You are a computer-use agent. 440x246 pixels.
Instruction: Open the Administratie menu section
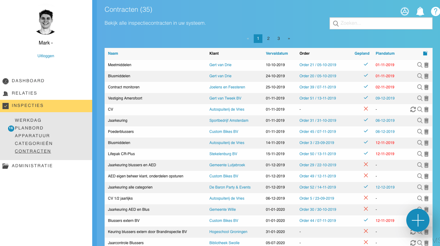point(32,166)
